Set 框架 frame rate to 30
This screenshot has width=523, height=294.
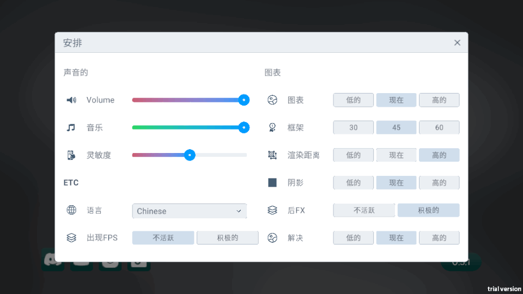354,127
